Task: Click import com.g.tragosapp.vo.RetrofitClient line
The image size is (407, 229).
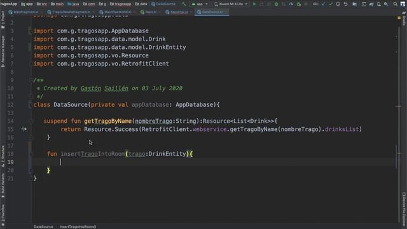Action: [x=101, y=64]
